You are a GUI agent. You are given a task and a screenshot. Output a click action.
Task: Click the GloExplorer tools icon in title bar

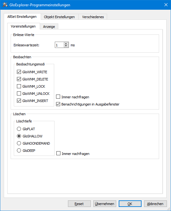coord(5,5)
